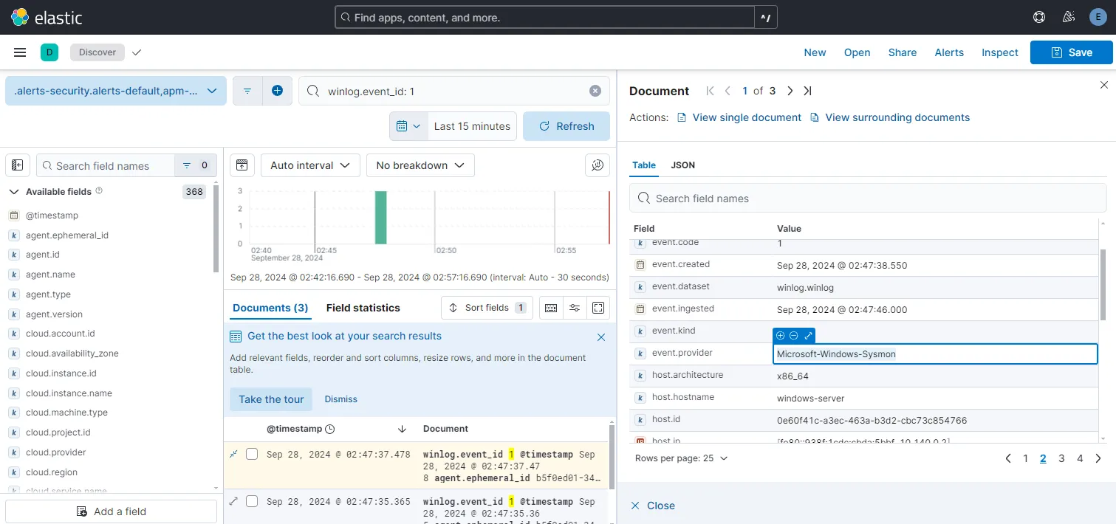Open the data view selector dropdown
Viewport: 1116px width, 524px height.
[115, 90]
